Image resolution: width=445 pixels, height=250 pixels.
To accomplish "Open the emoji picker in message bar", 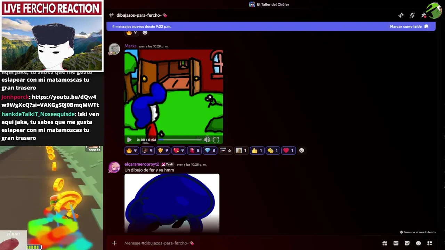I will click(x=419, y=243).
